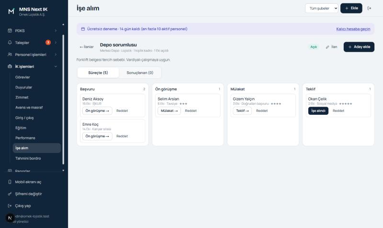Click the Teklif column header
The width and height of the screenshot is (383, 228).
pos(310,89)
